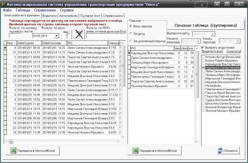Click summary table vertical scrollbar thumb
Viewport: 248px width, 163px height.
(196, 74)
